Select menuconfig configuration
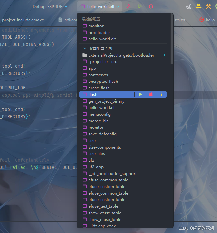The height and width of the screenshot is (233, 217). point(123,114)
